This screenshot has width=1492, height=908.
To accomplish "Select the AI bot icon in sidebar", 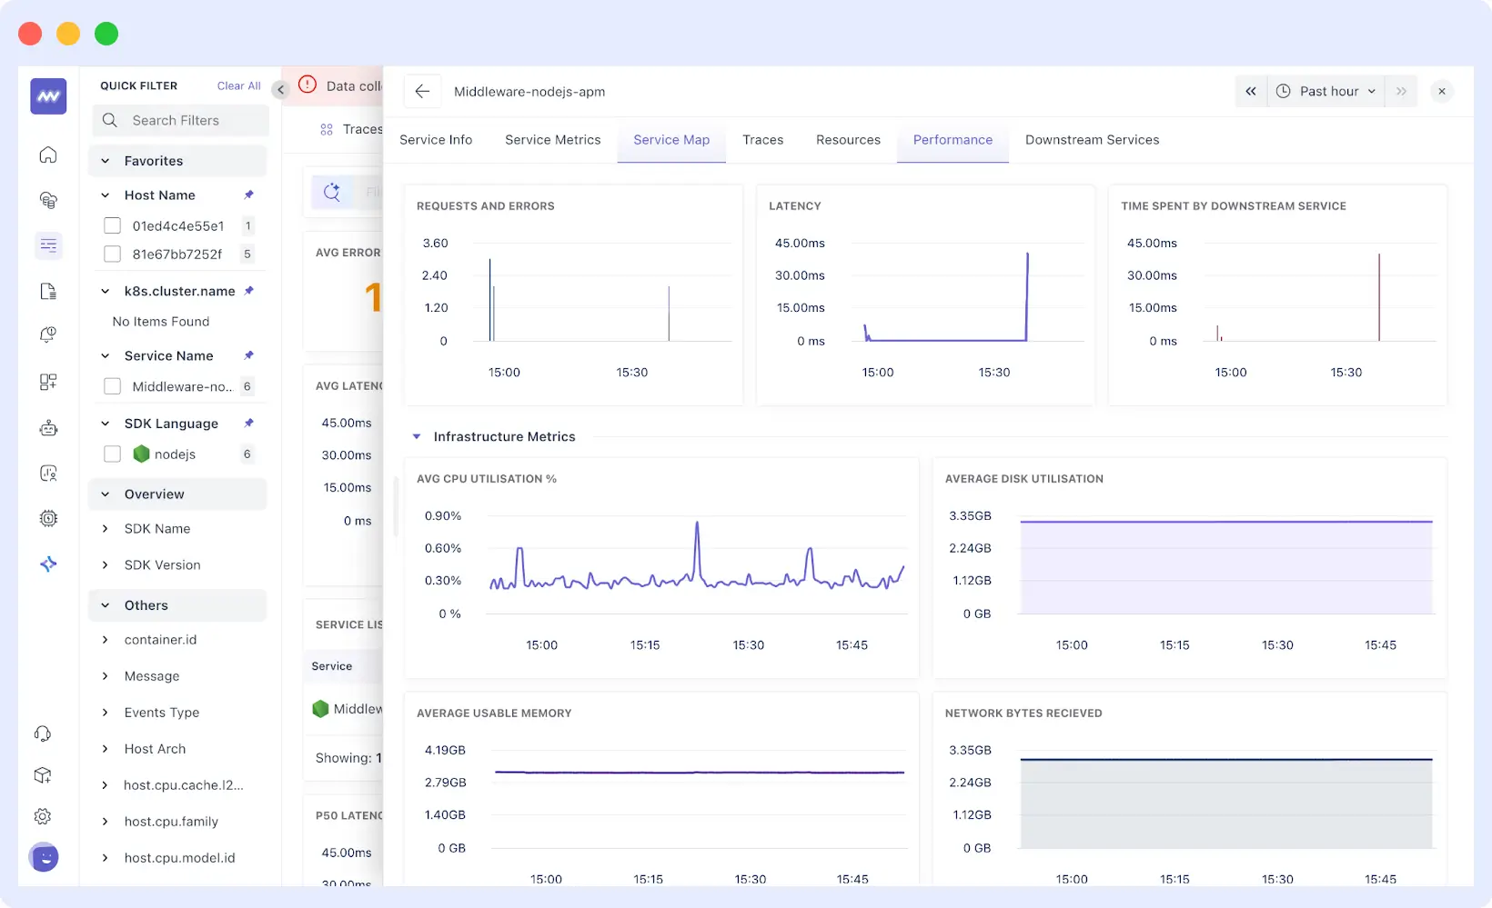I will coord(47,427).
